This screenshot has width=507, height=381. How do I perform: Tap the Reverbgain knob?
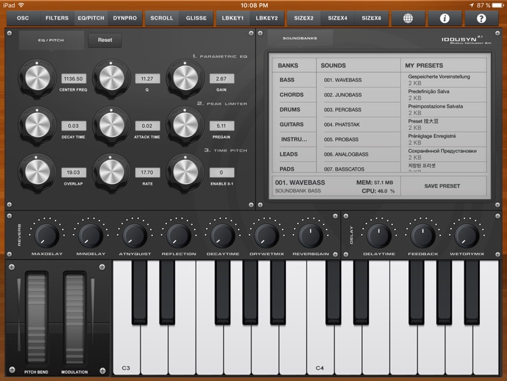[x=310, y=236]
